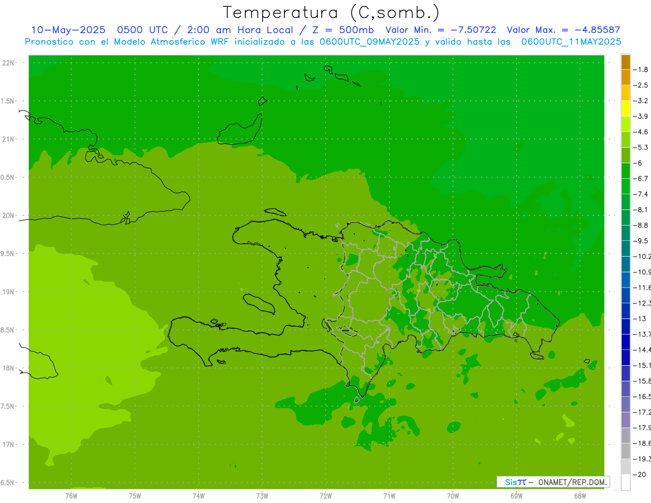Click the "22N" latitude label
Viewport: 651px width, 503px height.
tap(8, 63)
